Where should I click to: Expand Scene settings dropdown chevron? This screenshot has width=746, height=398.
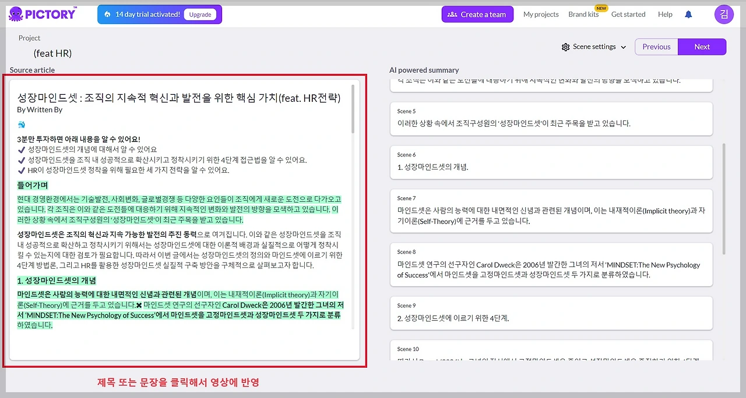tap(623, 47)
